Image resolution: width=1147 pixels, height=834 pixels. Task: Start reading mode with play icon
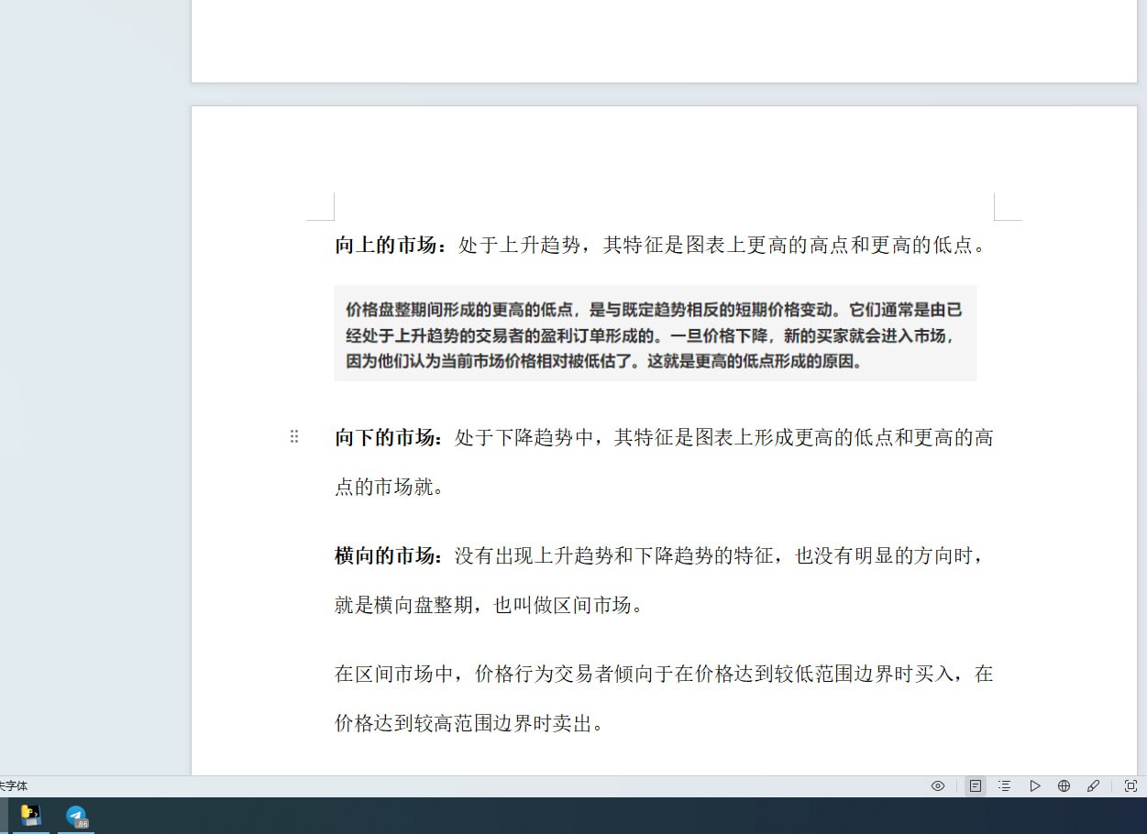1034,786
